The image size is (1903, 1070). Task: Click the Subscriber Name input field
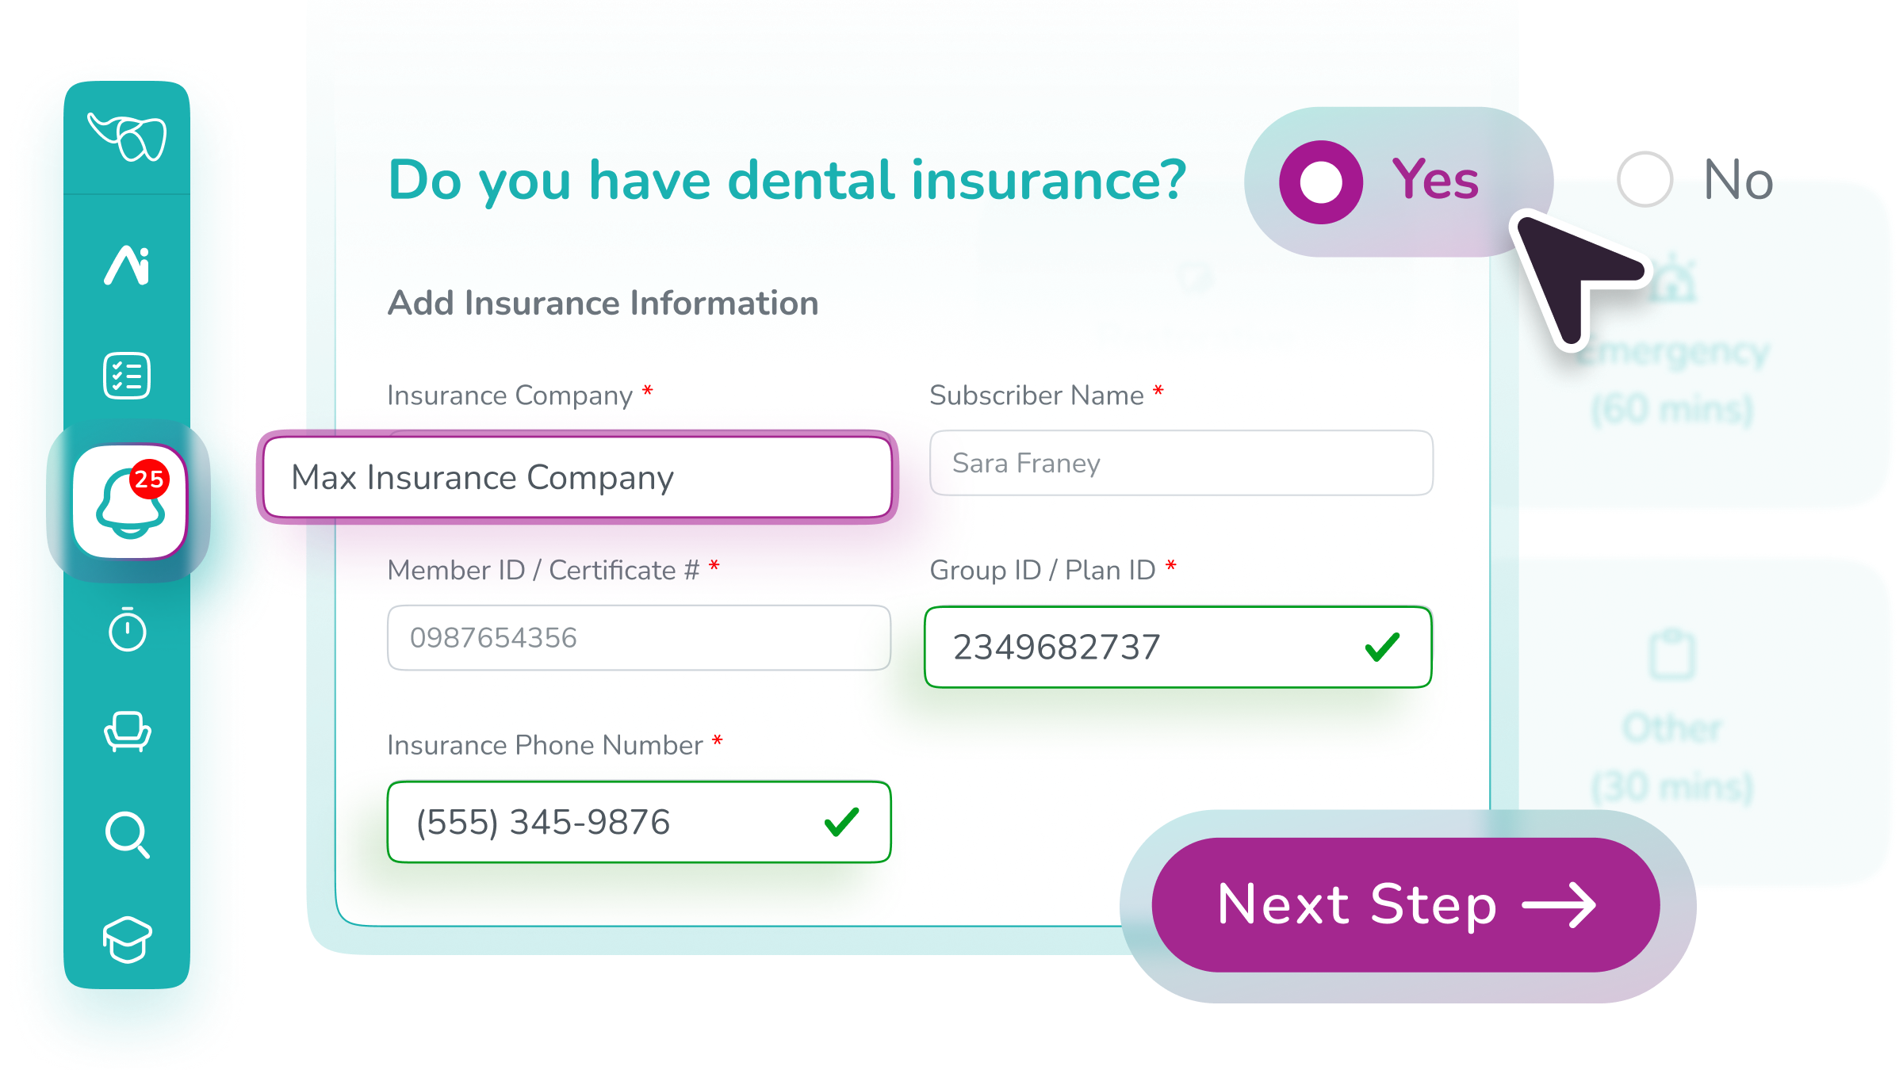(x=1181, y=464)
